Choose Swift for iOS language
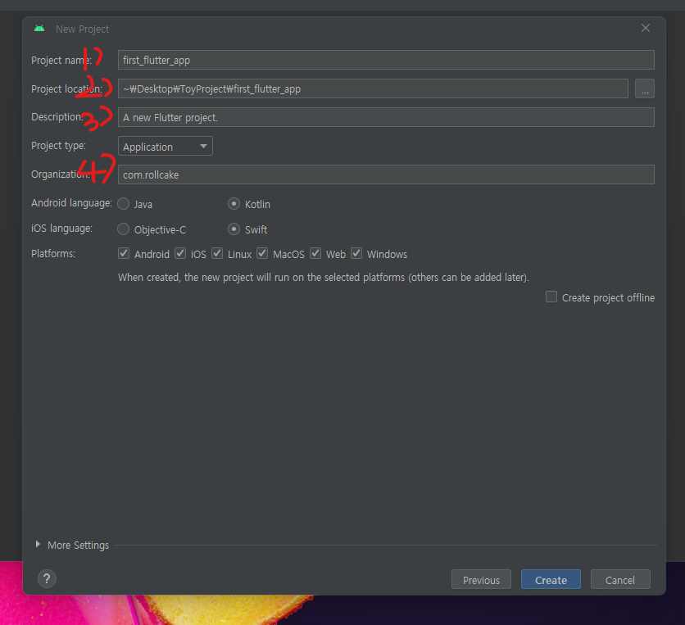This screenshot has width=685, height=625. (x=234, y=229)
